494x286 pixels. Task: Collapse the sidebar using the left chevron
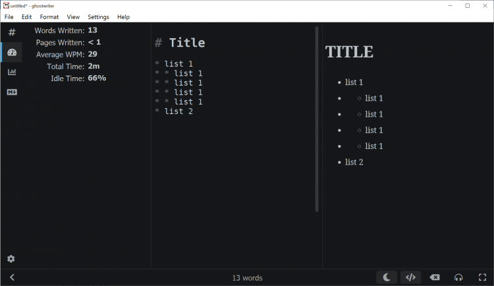pos(12,277)
